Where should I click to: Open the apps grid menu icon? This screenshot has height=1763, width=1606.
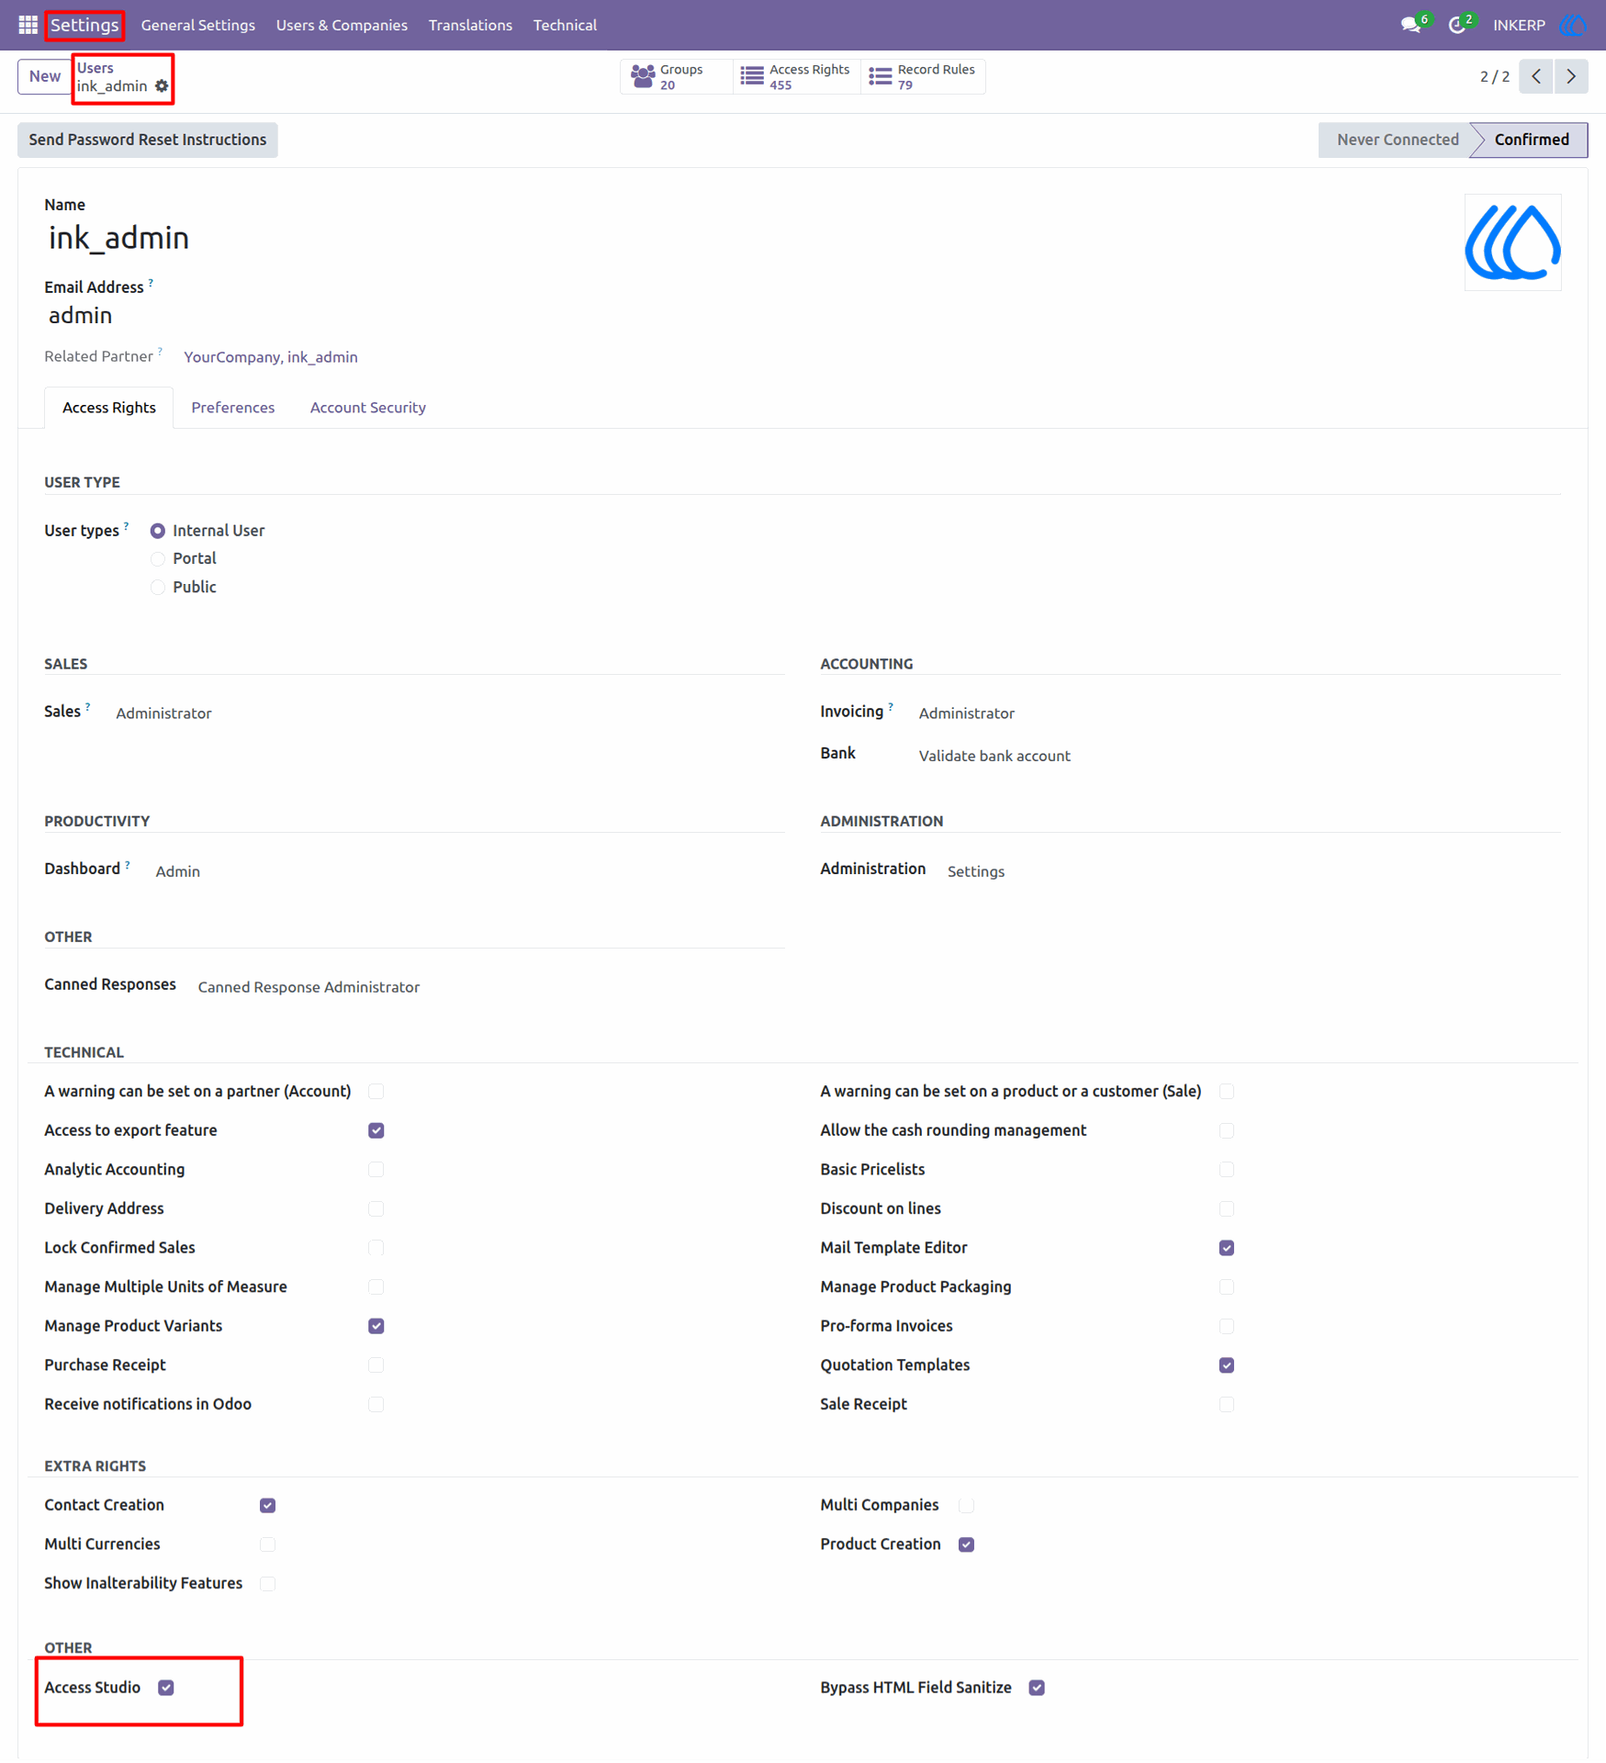tap(28, 25)
